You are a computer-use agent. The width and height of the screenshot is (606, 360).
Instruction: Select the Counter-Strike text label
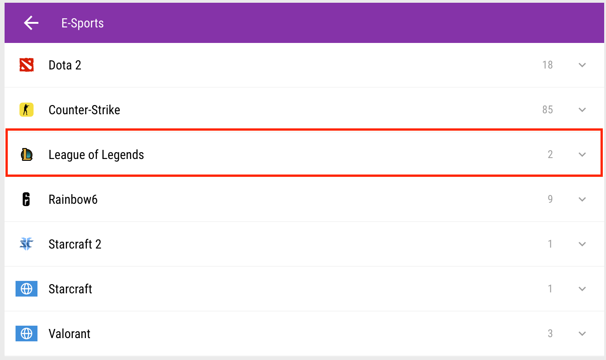pos(84,110)
